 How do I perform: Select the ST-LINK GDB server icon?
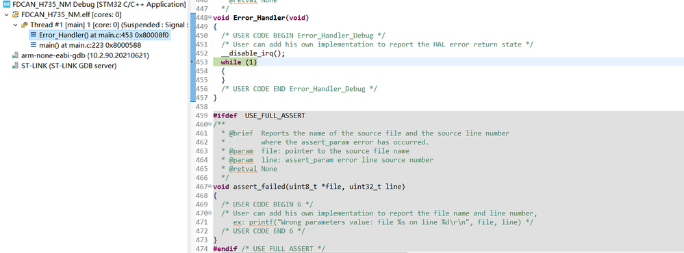(x=16, y=66)
